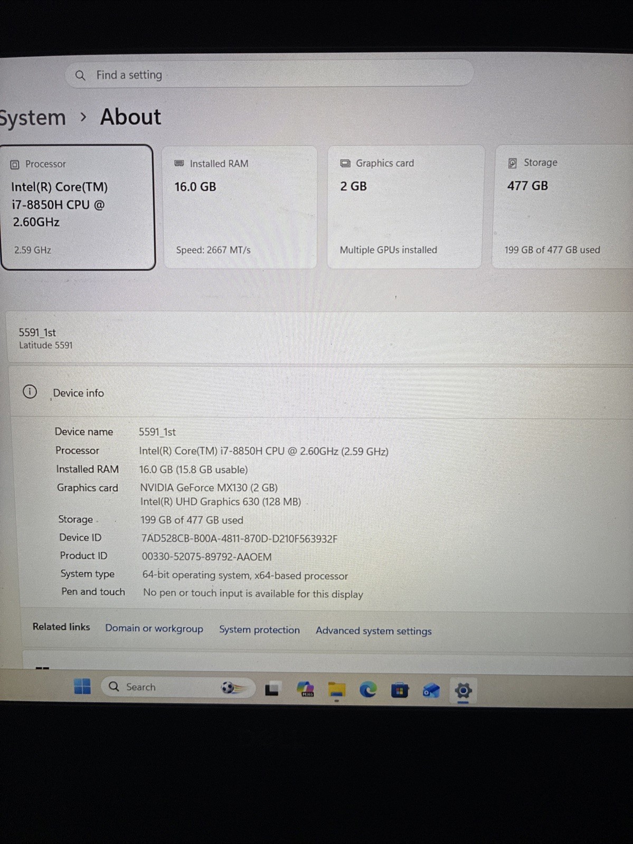Click the Processor value i7-8850H line
This screenshot has width=633, height=844.
263,451
